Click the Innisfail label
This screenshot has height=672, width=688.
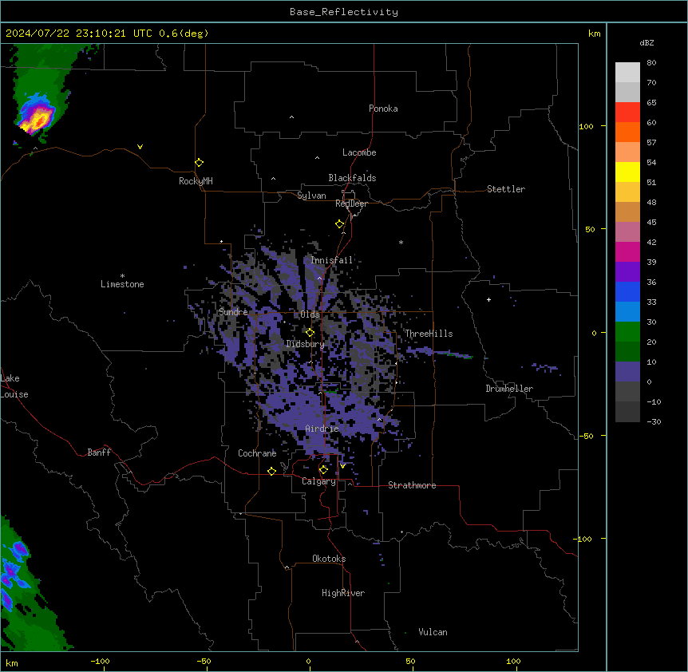[x=332, y=260]
